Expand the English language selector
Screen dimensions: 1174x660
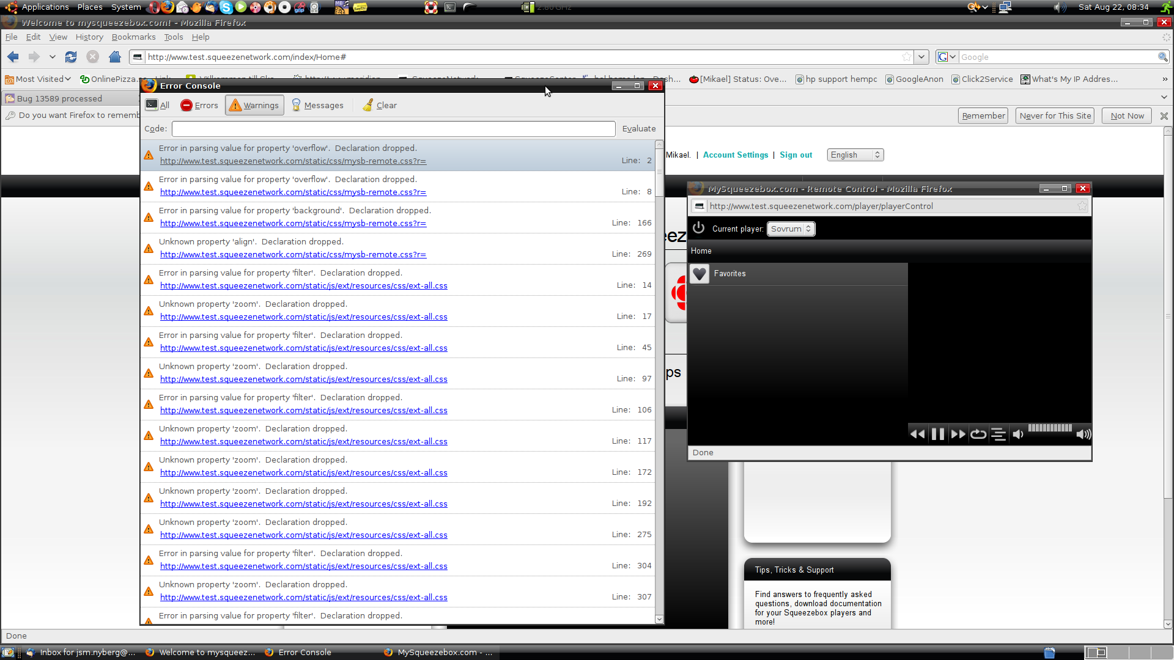855,155
